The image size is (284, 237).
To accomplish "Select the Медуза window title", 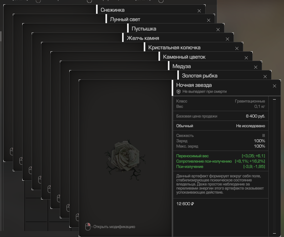I will pos(181,66).
